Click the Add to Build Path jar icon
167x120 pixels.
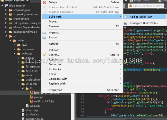(x=125, y=17)
